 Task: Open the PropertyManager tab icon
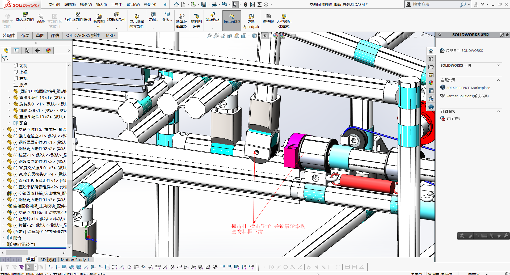[x=16, y=50]
